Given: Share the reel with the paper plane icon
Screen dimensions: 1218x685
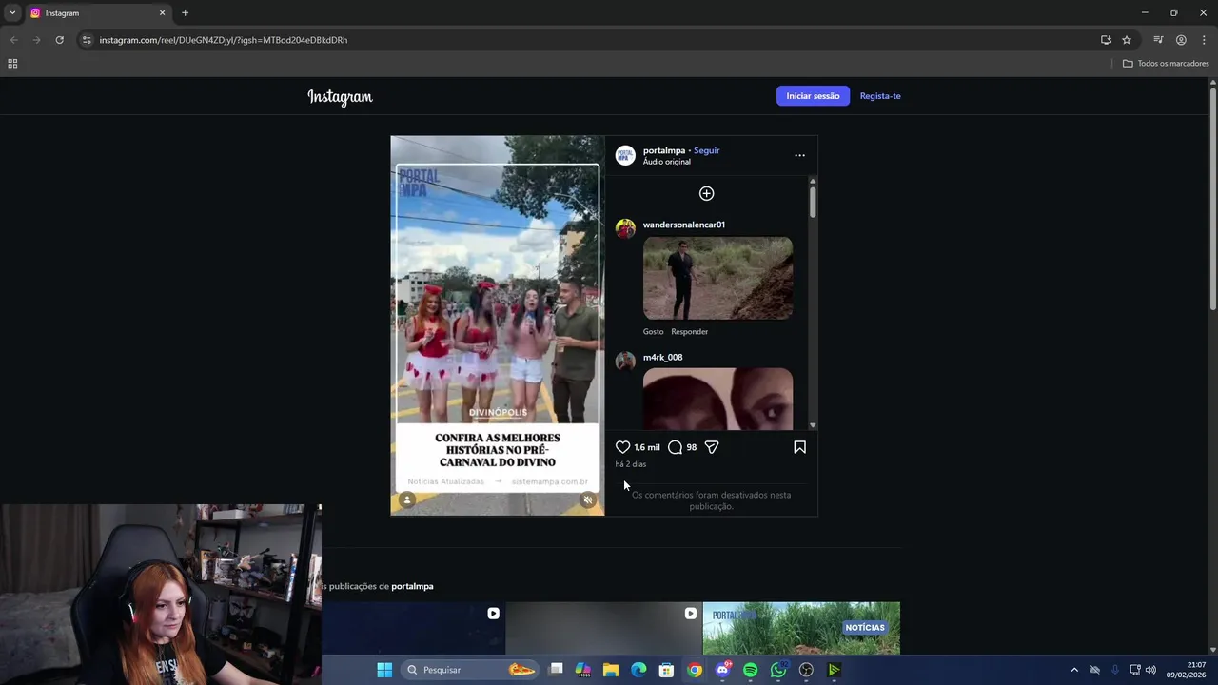Looking at the screenshot, I should click(x=712, y=447).
